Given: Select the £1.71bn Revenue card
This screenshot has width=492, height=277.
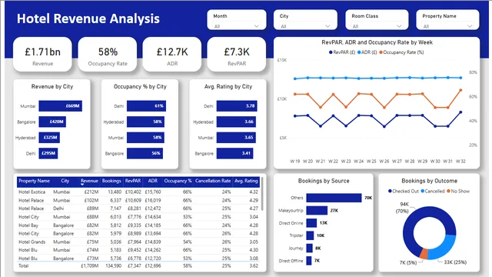Looking at the screenshot, I should coord(43,55).
